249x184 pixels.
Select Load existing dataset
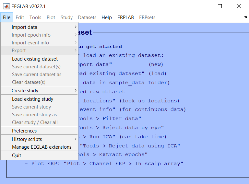(x=35, y=59)
